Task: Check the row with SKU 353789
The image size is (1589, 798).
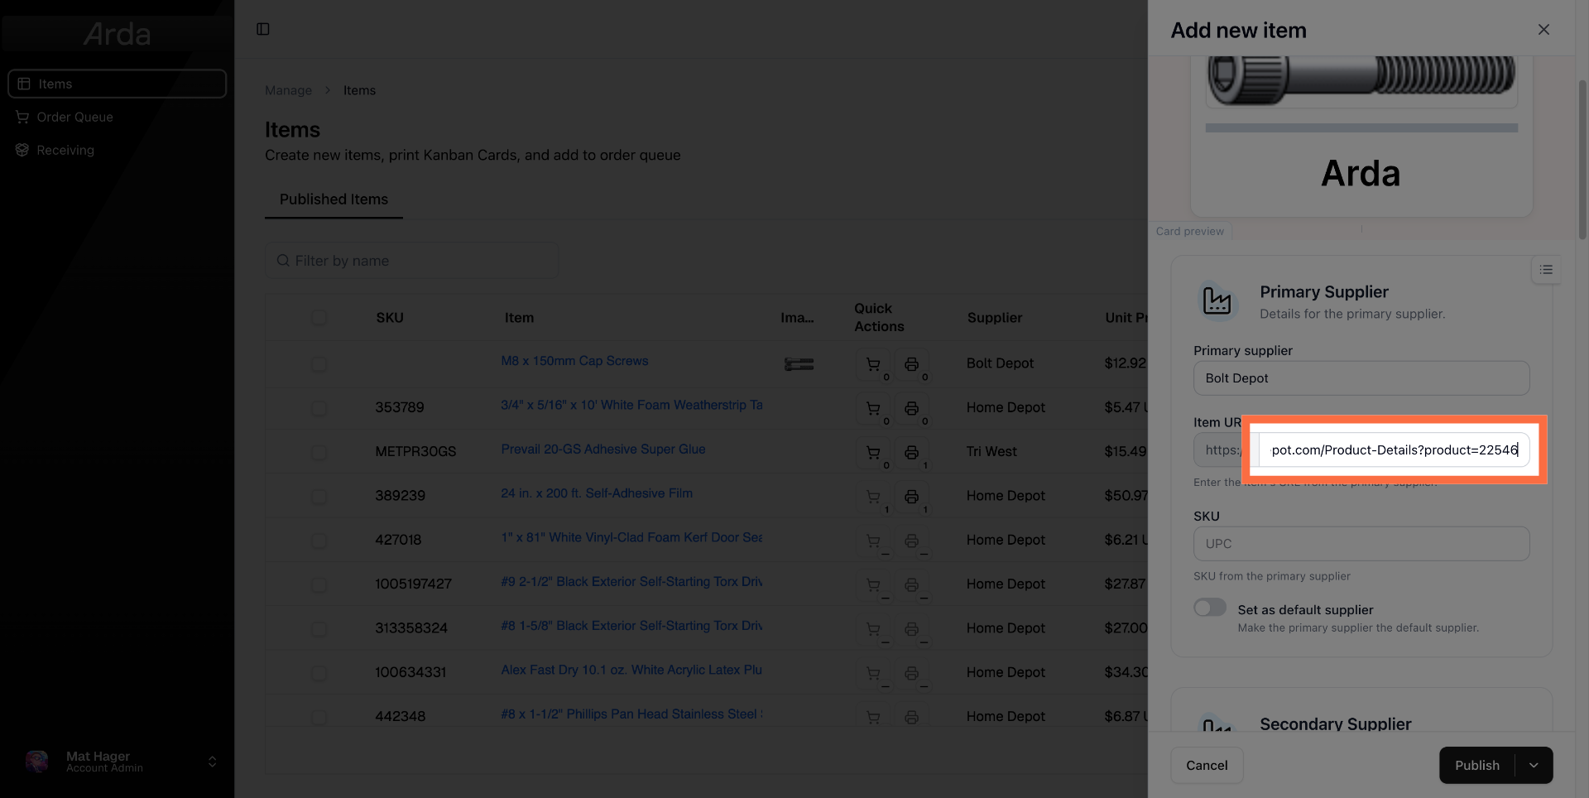Action: [x=319, y=408]
